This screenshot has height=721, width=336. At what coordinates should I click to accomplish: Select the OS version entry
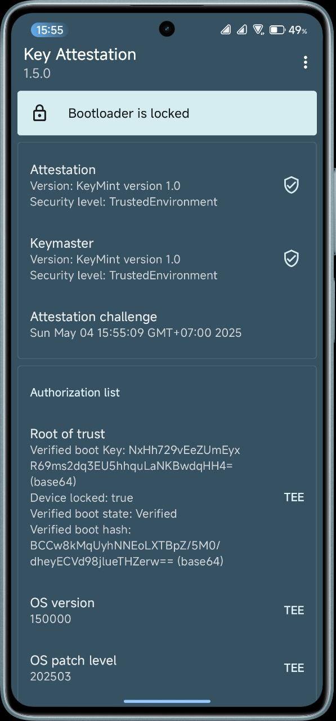tap(167, 611)
